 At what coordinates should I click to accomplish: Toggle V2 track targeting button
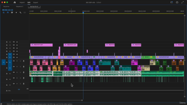tap(10, 54)
